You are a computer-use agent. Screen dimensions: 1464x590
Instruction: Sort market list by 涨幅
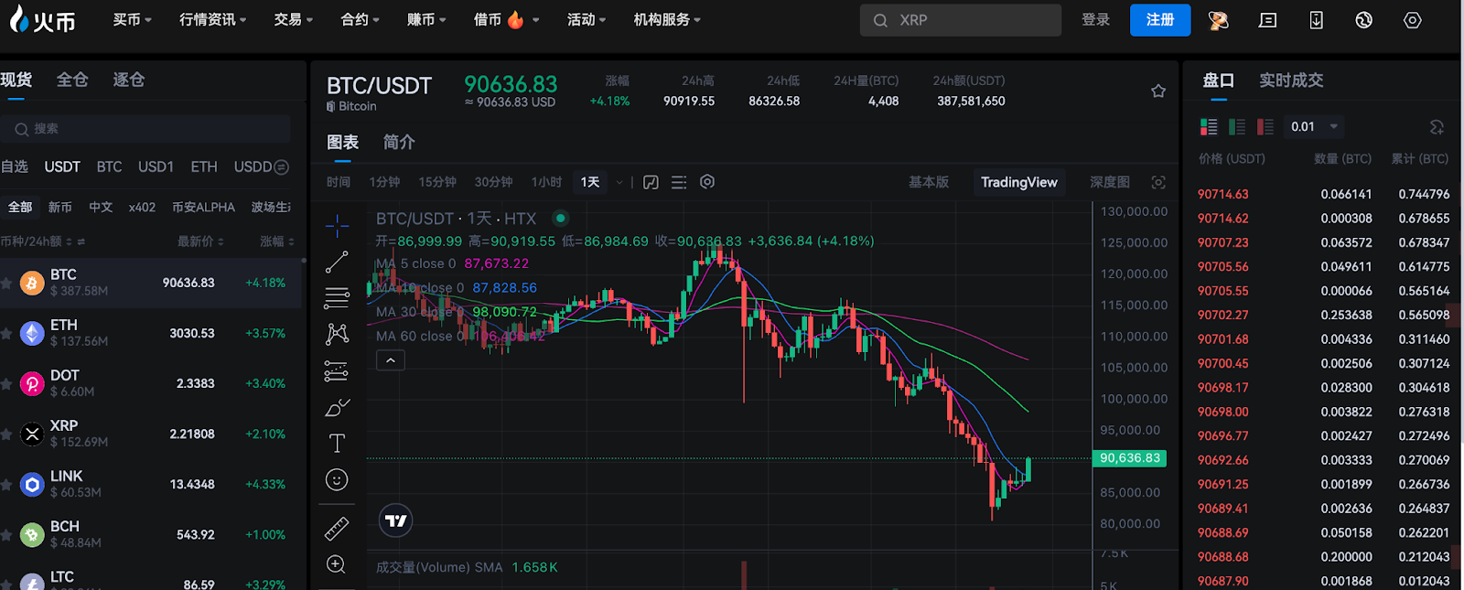[x=277, y=241]
